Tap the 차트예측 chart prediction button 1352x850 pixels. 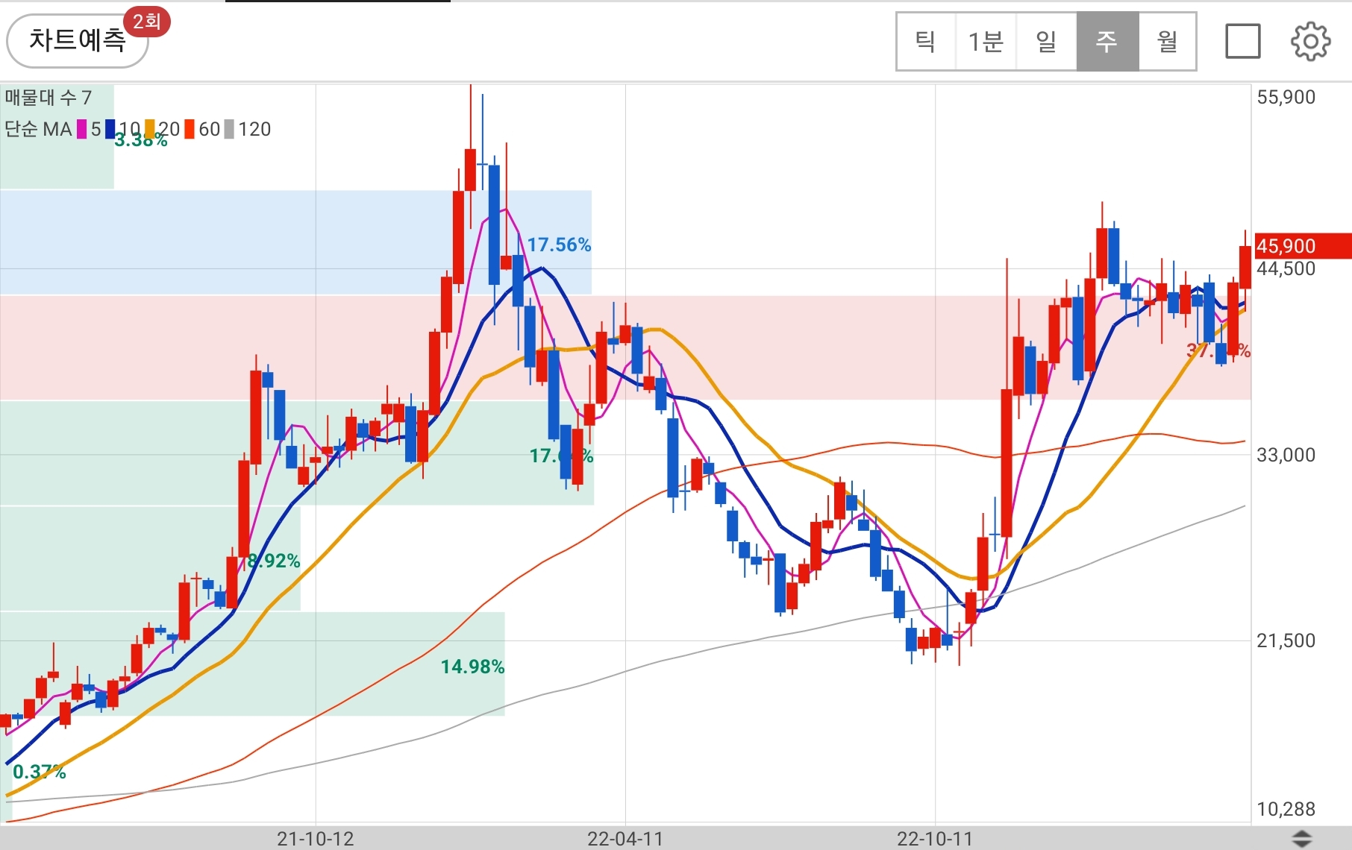coord(78,41)
